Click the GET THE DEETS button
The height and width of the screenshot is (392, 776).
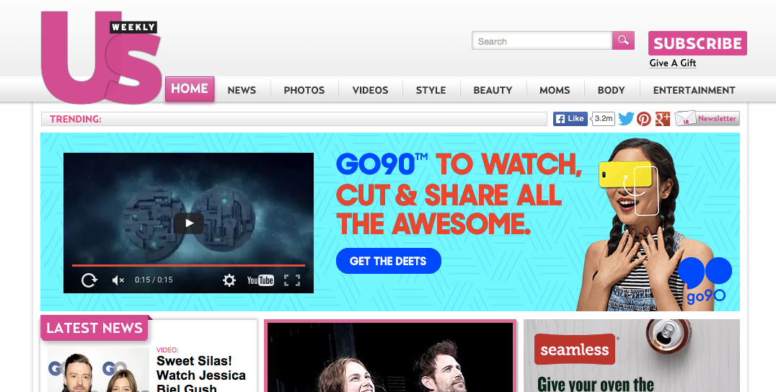[x=388, y=261]
